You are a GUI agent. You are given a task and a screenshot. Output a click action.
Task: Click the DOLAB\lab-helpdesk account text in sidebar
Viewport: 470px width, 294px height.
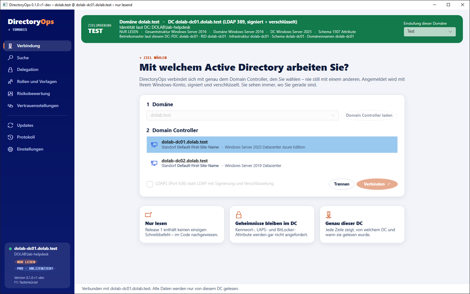click(x=31, y=254)
